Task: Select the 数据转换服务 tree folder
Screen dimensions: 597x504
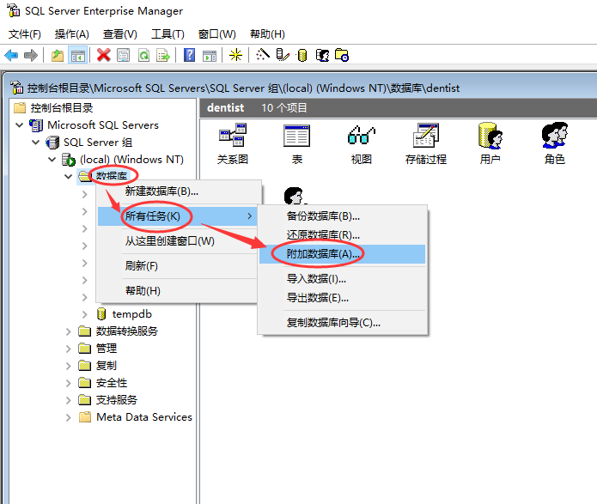Action: coord(127,331)
